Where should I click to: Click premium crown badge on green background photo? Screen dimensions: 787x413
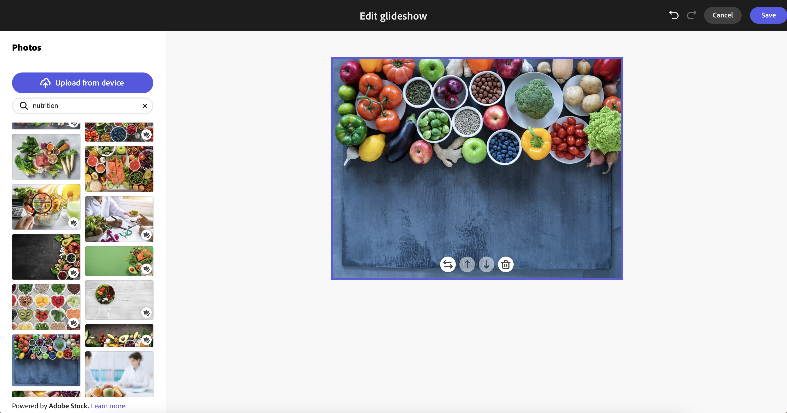(x=147, y=269)
